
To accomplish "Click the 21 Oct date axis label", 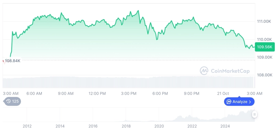I will (223, 93).
